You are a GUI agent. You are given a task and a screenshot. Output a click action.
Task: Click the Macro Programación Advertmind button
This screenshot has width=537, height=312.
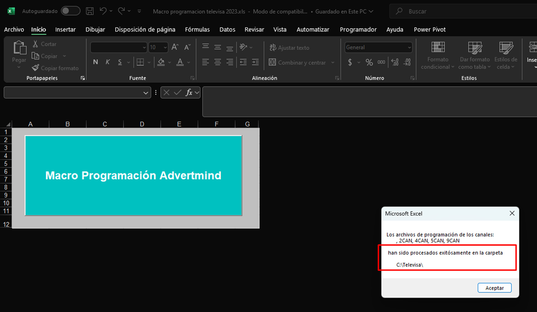point(133,176)
